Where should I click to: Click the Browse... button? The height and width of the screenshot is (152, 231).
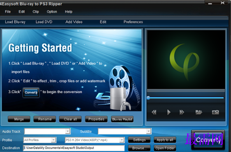coord(139,148)
